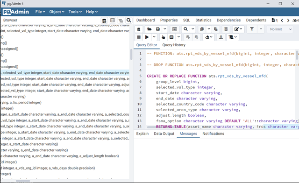Switch to the Dependents tab
Screen dimensions: 299x183
256,20
